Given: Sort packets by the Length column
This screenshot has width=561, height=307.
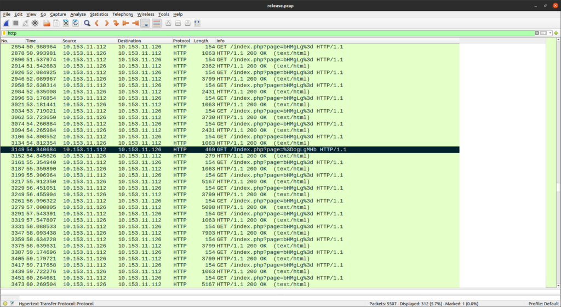Looking at the screenshot, I should coord(201,41).
